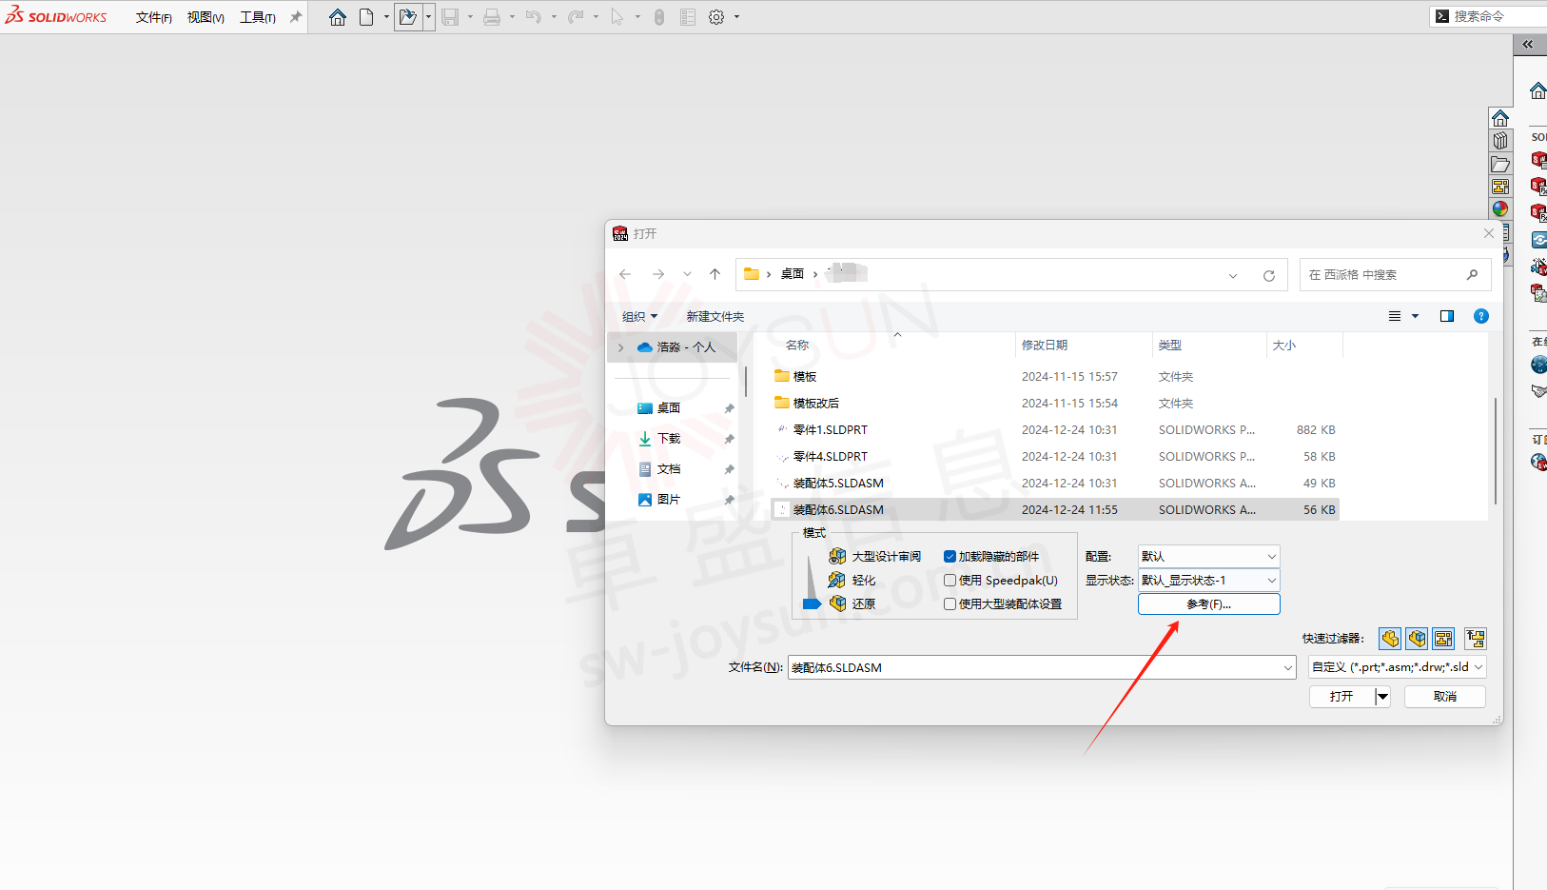Click the Rebuild traffic-light icon

659,17
